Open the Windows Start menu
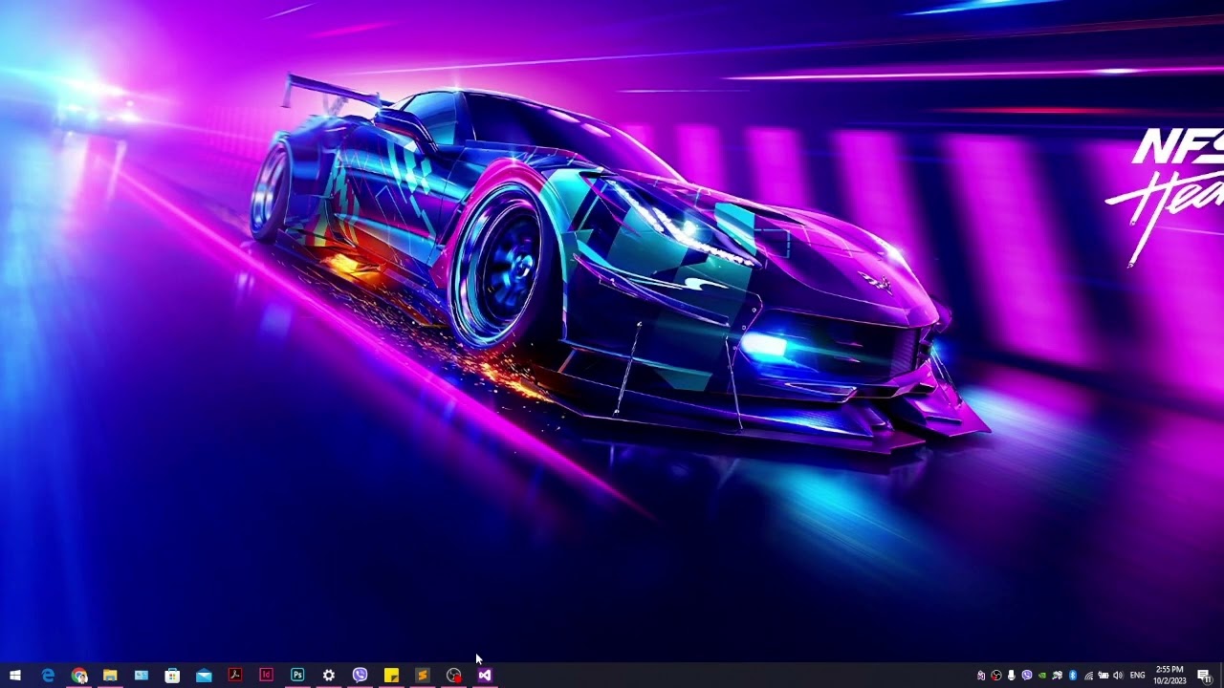 click(15, 676)
